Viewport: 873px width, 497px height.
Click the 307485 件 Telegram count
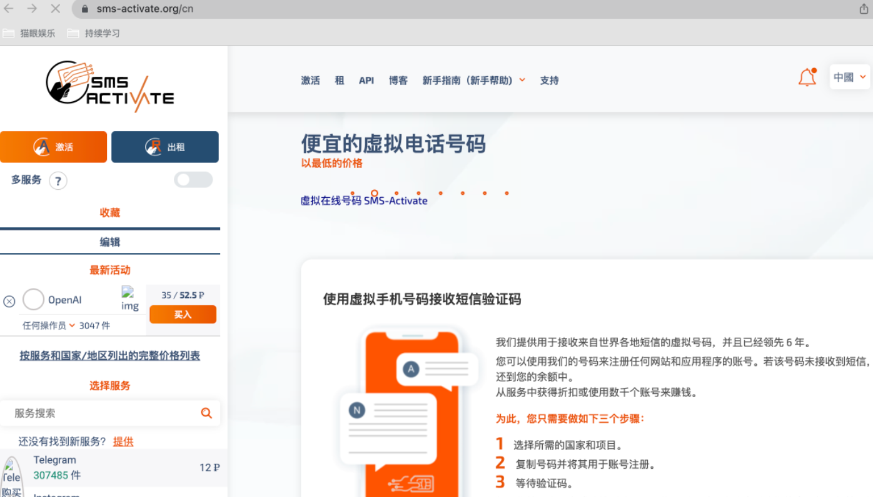click(x=57, y=475)
